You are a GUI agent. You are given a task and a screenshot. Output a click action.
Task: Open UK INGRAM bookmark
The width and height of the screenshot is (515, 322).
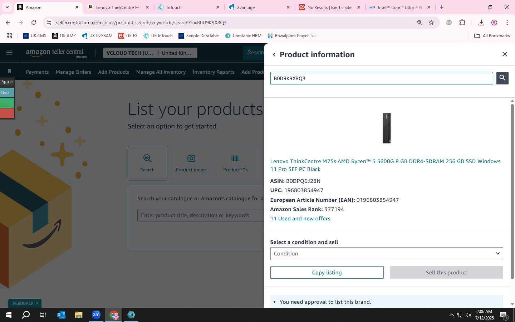pos(97,36)
